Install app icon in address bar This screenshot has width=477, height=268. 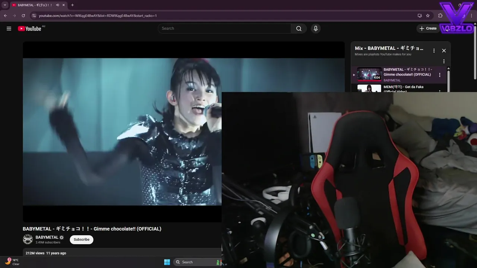(x=420, y=16)
